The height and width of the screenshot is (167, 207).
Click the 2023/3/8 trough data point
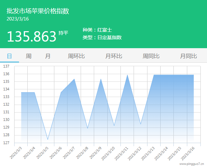(88, 128)
